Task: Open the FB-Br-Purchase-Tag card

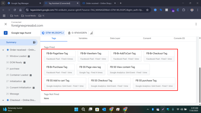Action: [x=59, y=69]
